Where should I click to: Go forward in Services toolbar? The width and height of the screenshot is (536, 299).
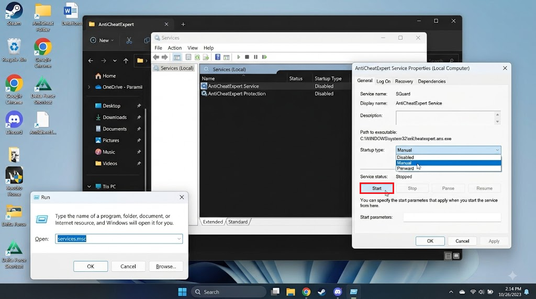[x=164, y=57]
